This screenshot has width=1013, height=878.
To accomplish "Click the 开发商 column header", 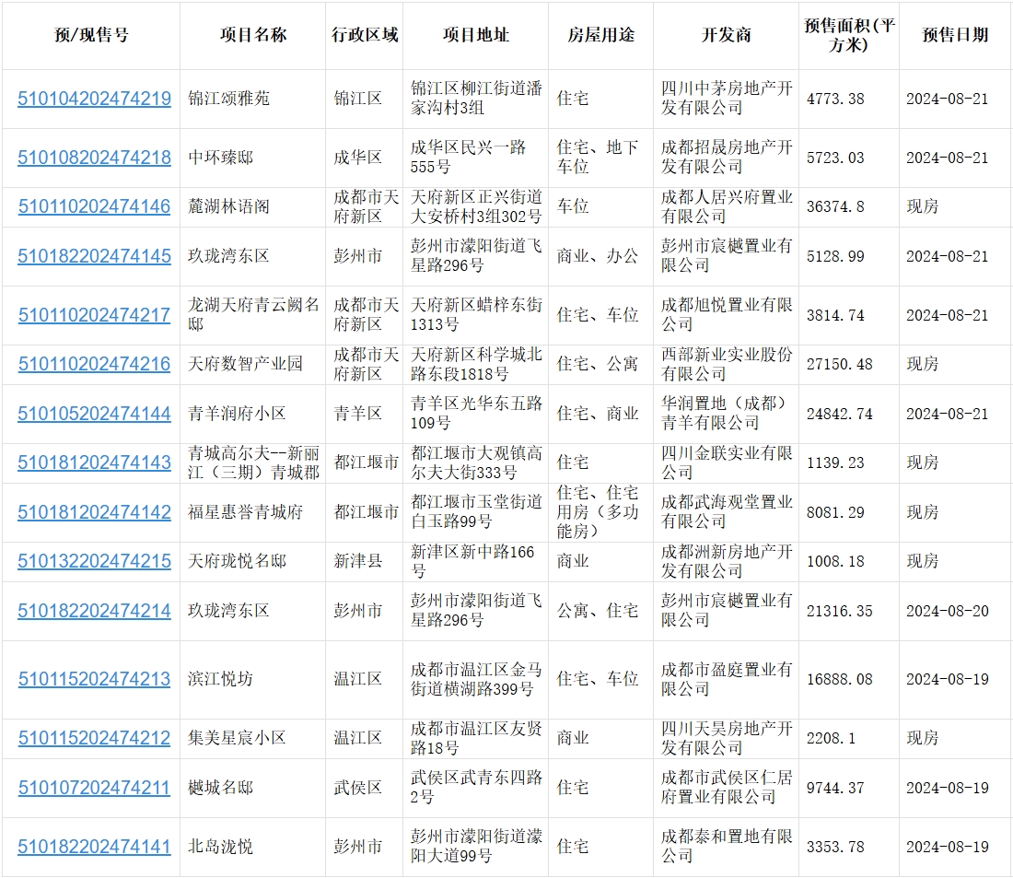I will (727, 35).
